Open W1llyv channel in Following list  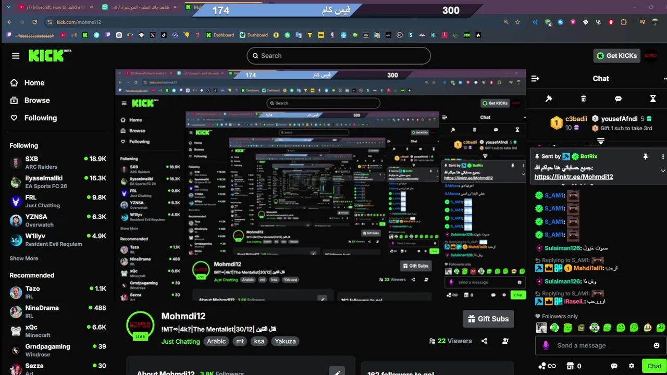[x=57, y=240]
